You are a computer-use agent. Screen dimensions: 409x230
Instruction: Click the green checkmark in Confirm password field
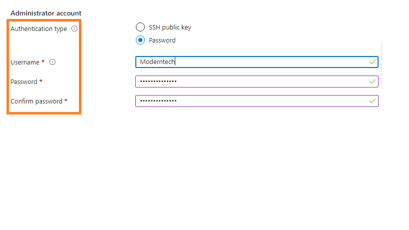(x=372, y=101)
